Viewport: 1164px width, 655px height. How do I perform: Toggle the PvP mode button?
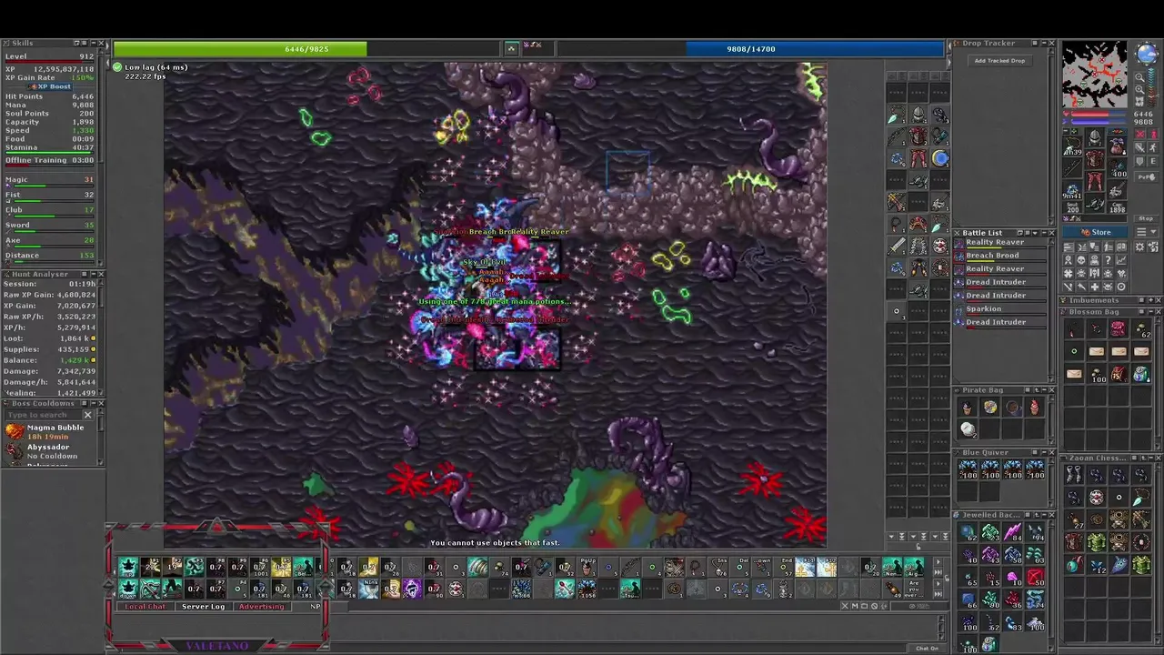coord(1147,176)
